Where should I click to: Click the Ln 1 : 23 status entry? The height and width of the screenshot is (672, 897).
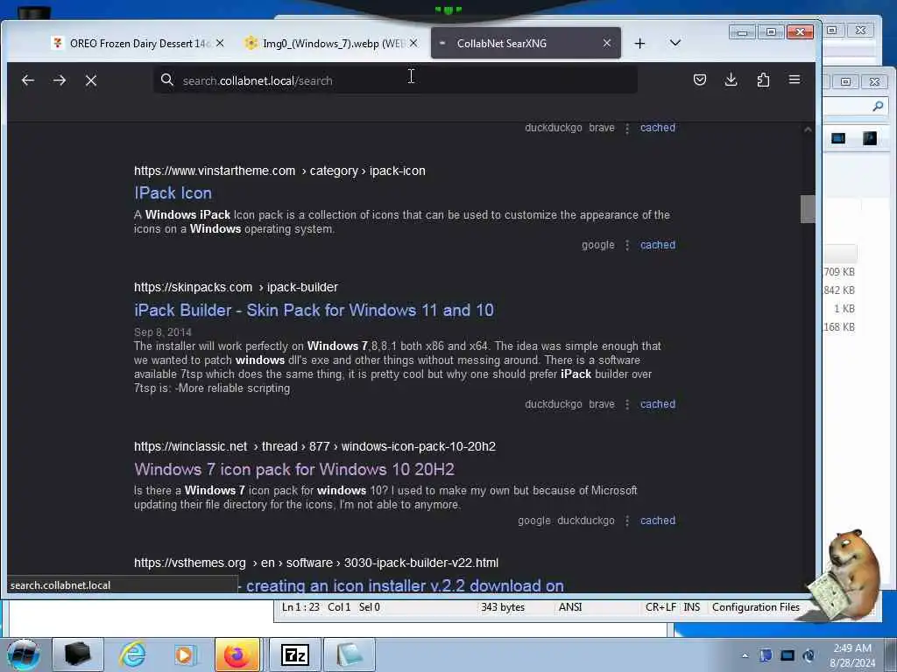300,607
